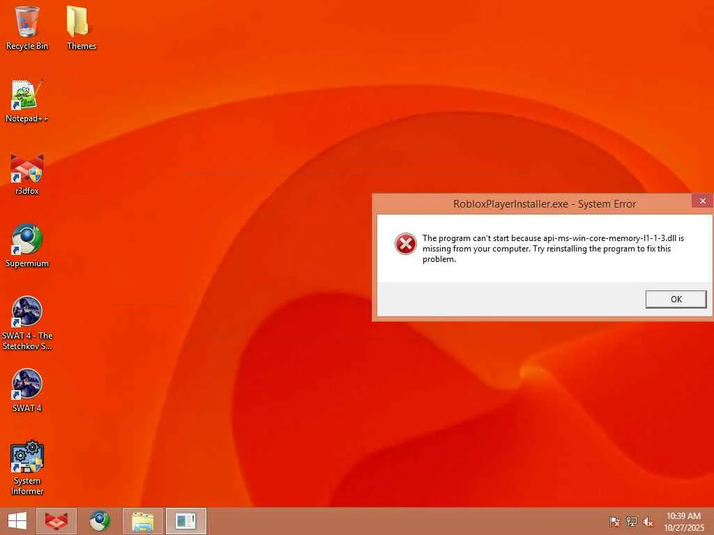
Task: Open the Recycle Bin desktop icon
Action: (27, 28)
